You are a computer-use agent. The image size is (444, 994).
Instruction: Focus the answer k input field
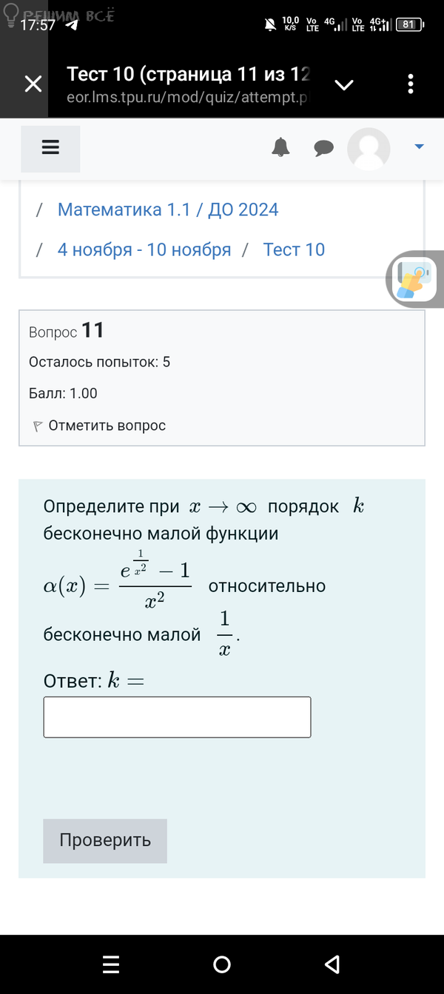(177, 716)
